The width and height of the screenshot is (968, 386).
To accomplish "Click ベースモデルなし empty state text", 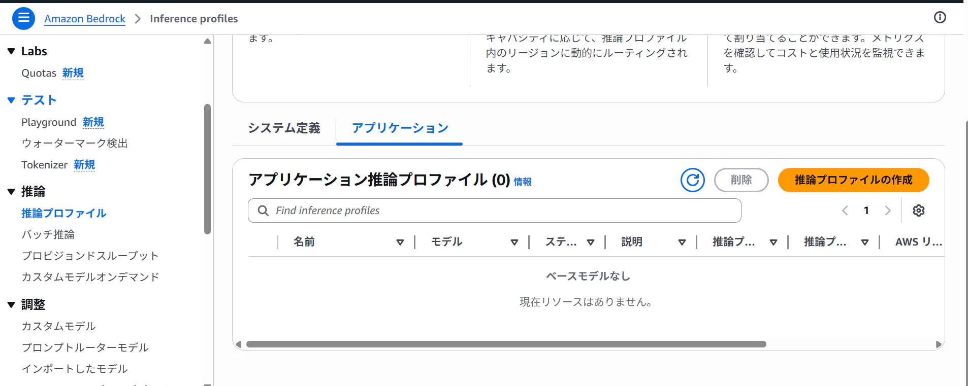I will 588,276.
